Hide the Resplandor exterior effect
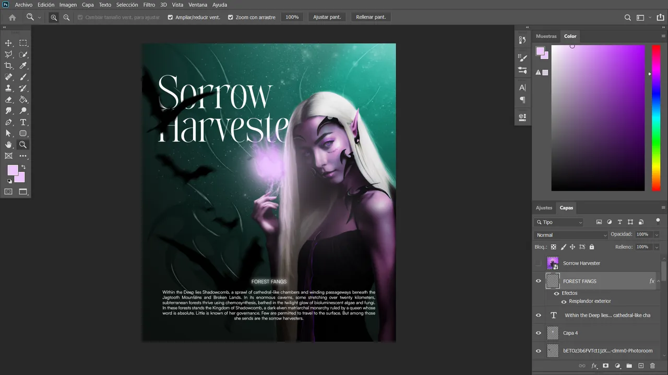This screenshot has width=668, height=375. tap(564, 302)
